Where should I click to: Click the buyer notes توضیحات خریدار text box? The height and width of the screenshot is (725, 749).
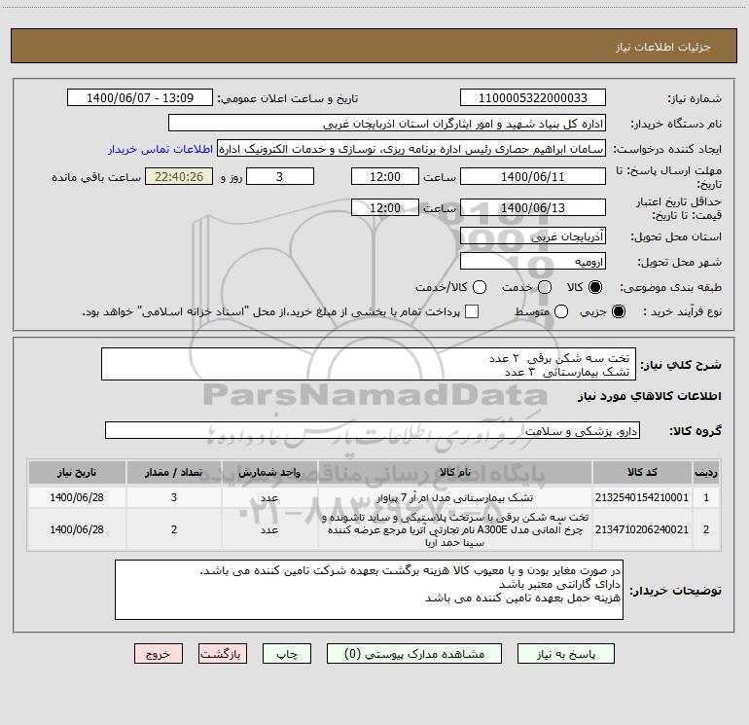click(x=370, y=590)
